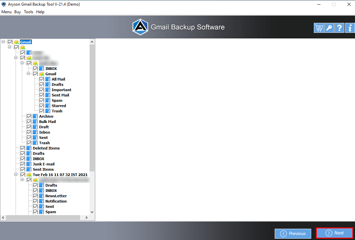Viewport: 355px width, 240px height.
Task: Click the horizontal scrollbar thumb
Action: point(43,217)
